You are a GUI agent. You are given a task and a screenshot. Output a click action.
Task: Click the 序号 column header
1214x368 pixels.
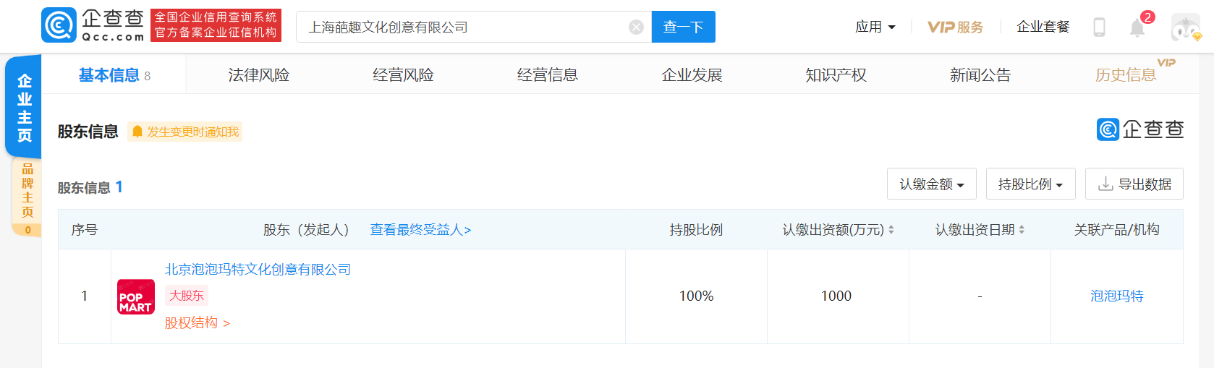point(85,230)
